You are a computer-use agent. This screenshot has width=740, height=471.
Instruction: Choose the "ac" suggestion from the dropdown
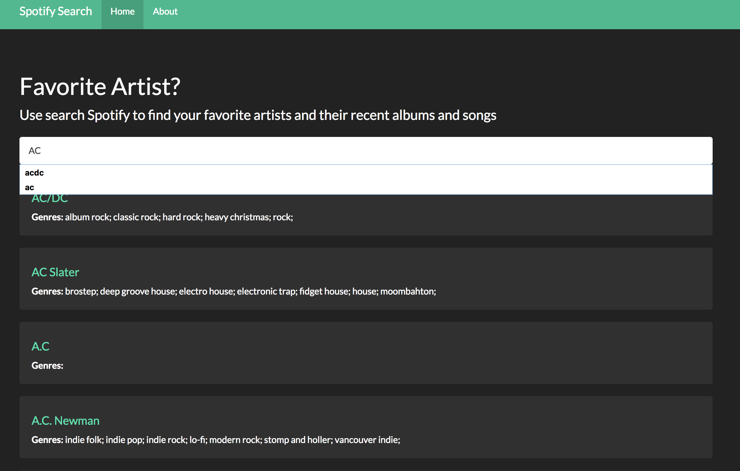(29, 187)
